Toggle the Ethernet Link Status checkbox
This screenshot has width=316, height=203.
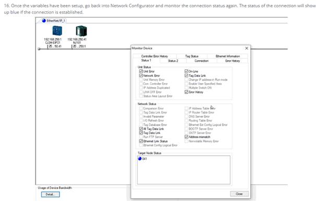[x=141, y=141]
